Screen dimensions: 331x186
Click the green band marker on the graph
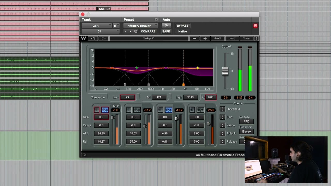pyautogui.click(x=137, y=68)
